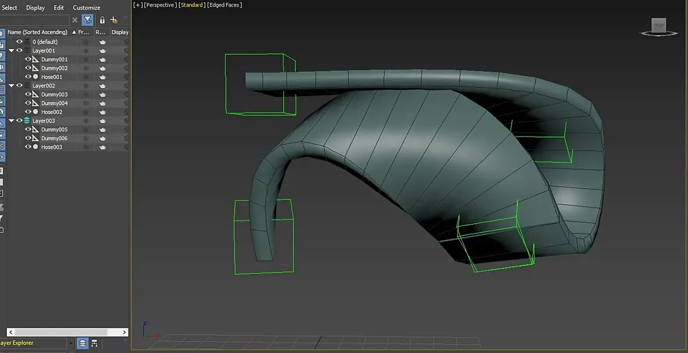This screenshot has width=688, height=353.
Task: Click the add new layer icon
Action: click(x=114, y=20)
